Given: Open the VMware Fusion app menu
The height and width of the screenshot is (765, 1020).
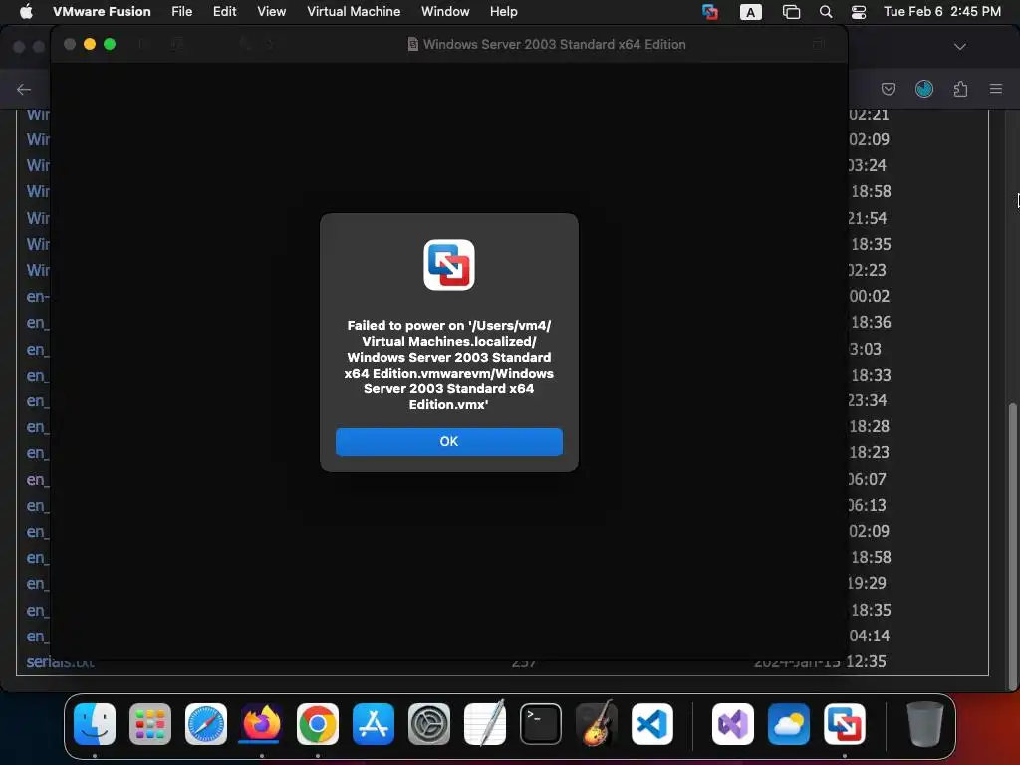Looking at the screenshot, I should point(102,11).
